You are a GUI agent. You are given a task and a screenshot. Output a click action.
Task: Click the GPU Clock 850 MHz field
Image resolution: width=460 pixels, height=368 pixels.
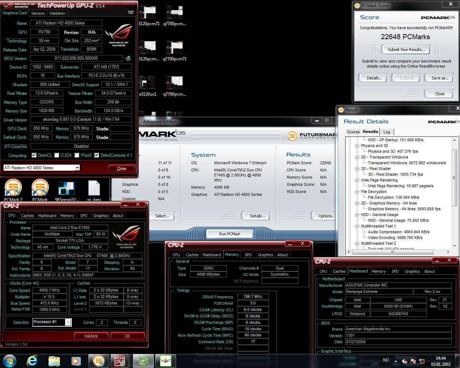point(41,128)
